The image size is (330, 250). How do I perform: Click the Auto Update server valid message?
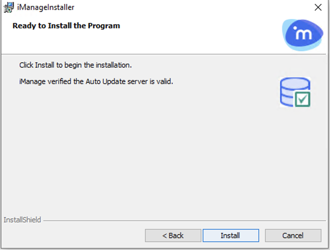[x=96, y=81]
